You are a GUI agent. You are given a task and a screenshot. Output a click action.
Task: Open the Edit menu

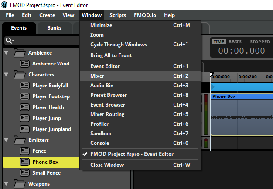(27, 15)
